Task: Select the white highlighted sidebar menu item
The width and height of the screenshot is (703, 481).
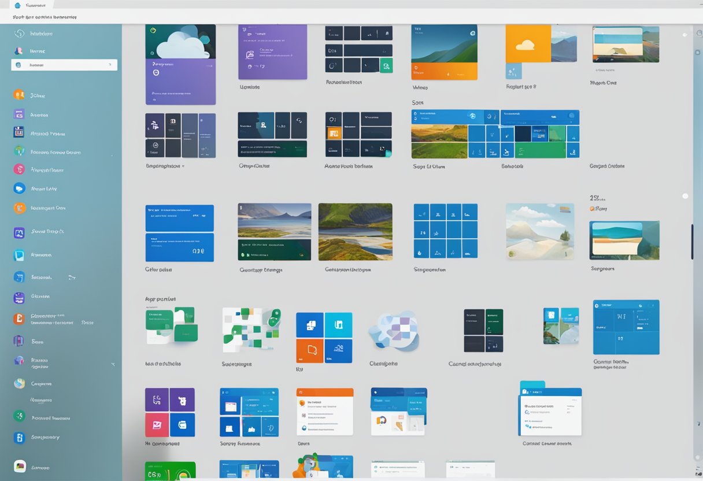Action: [x=64, y=65]
